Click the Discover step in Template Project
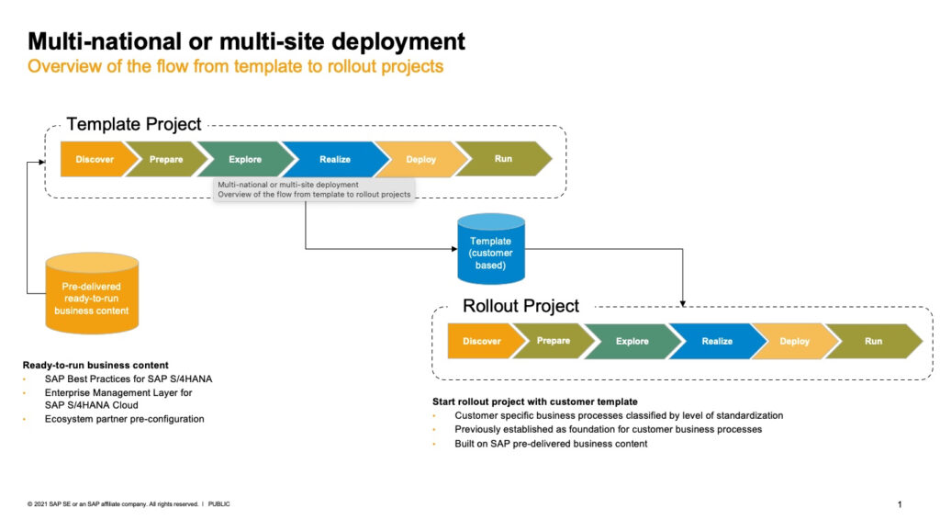This screenshot has height=520, width=940. [95, 159]
